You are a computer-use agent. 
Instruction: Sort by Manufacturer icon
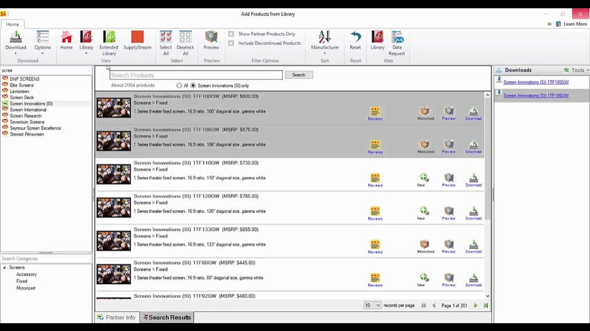(325, 37)
